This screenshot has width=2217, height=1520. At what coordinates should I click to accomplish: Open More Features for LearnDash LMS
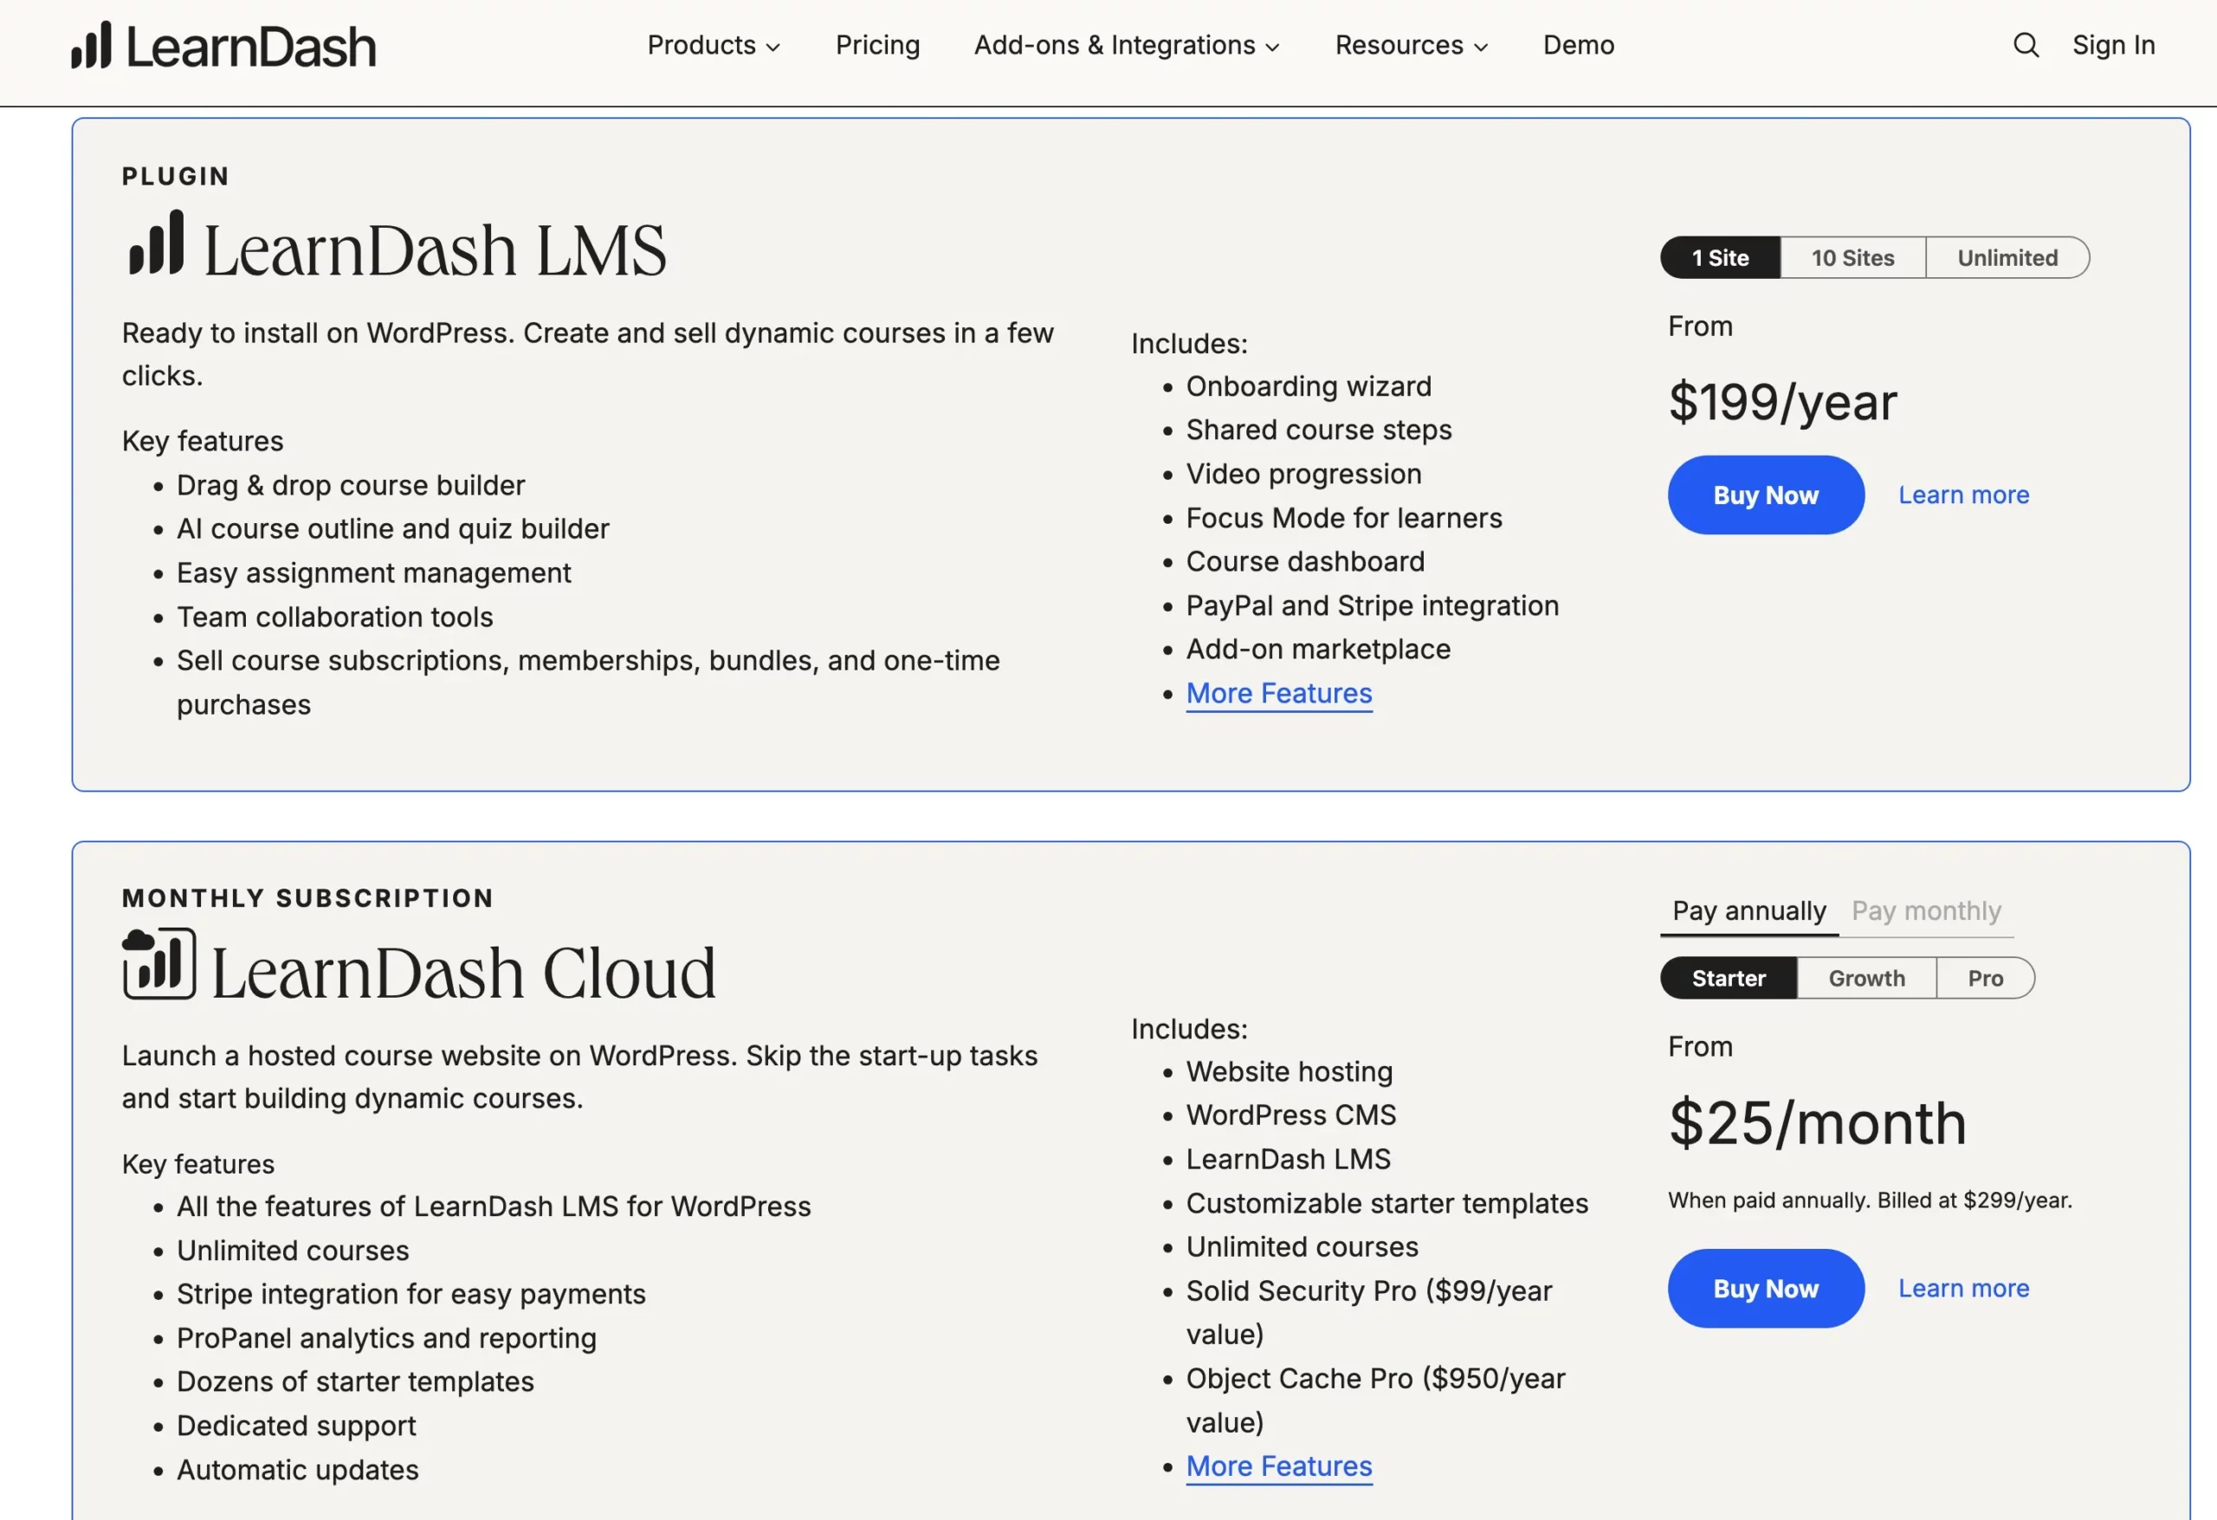(x=1278, y=694)
